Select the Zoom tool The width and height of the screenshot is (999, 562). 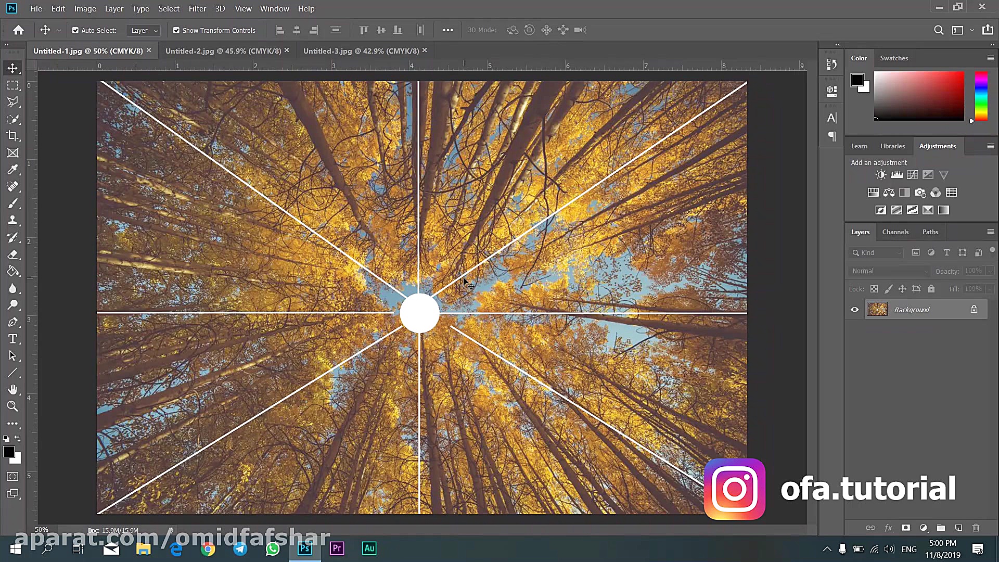[x=12, y=406]
